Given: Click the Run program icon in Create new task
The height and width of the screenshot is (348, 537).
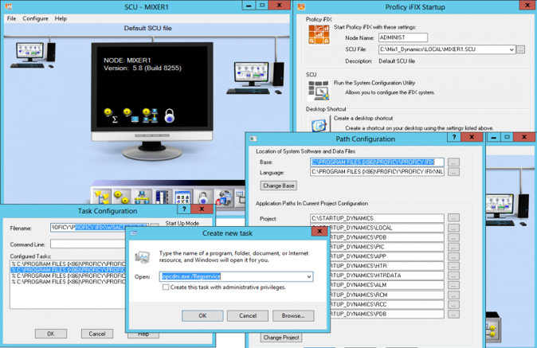Looking at the screenshot, I should tap(143, 256).
